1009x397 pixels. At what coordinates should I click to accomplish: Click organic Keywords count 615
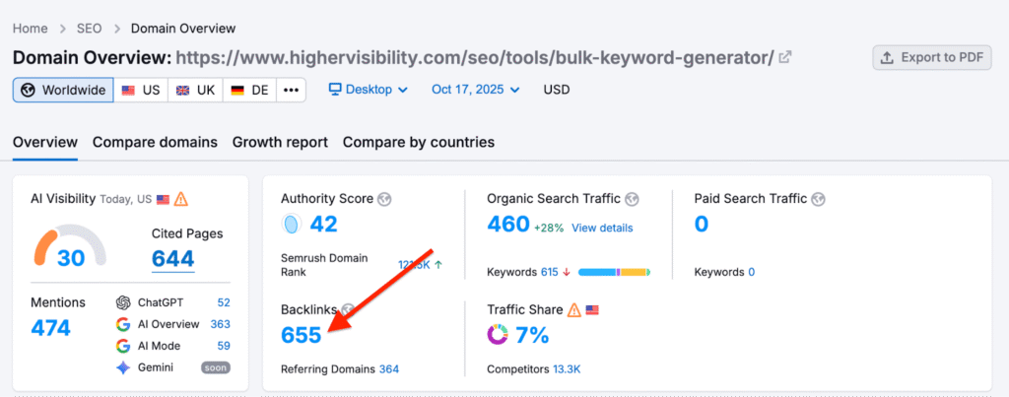click(x=550, y=272)
